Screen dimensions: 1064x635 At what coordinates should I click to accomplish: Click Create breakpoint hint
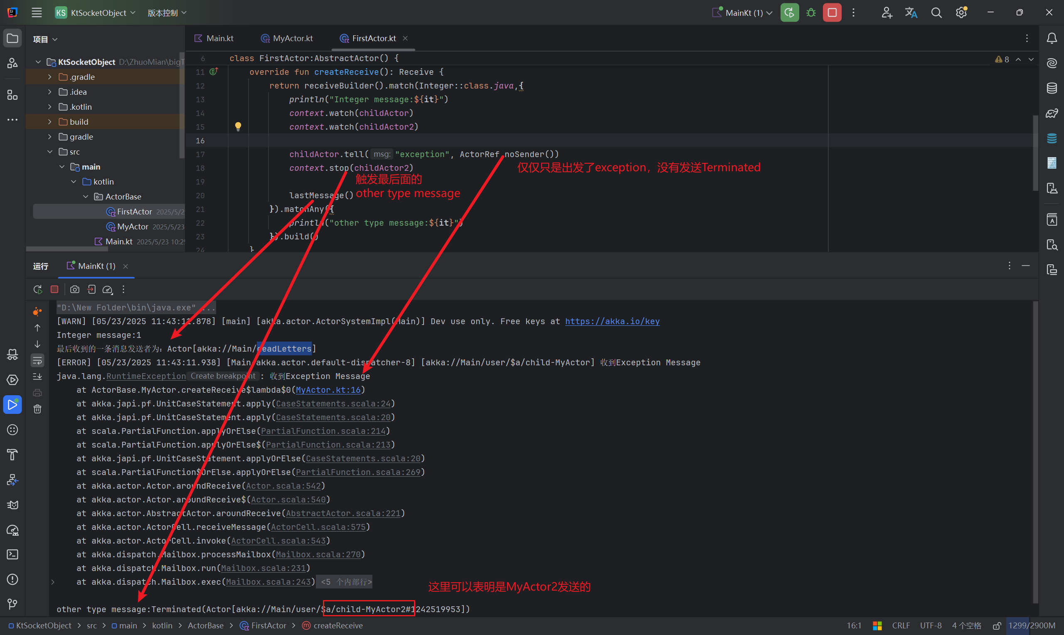pyautogui.click(x=223, y=376)
